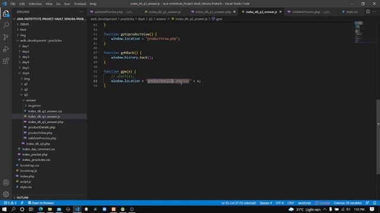Open the Windows notification center
The width and height of the screenshot is (380, 213).
pyautogui.click(x=372, y=209)
